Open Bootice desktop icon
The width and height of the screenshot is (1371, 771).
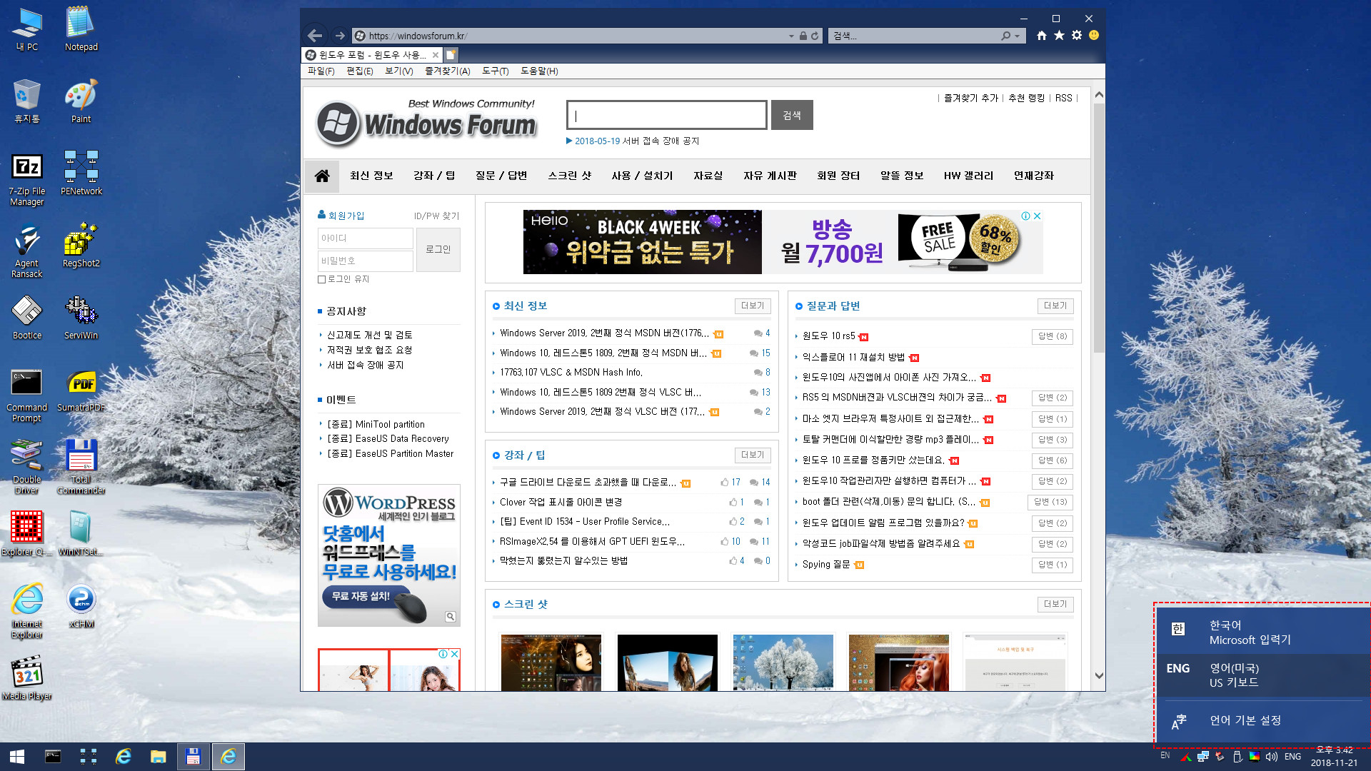[x=27, y=317]
